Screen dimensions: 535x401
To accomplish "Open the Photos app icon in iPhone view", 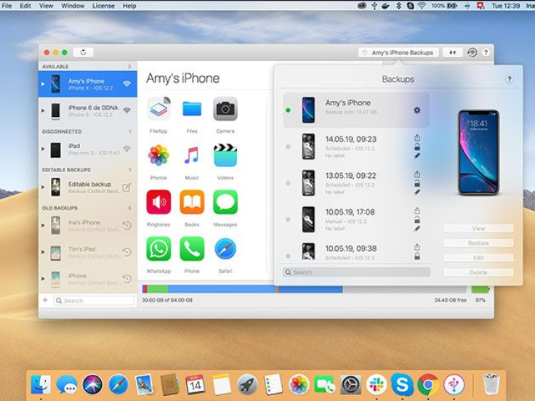I will pos(158,155).
